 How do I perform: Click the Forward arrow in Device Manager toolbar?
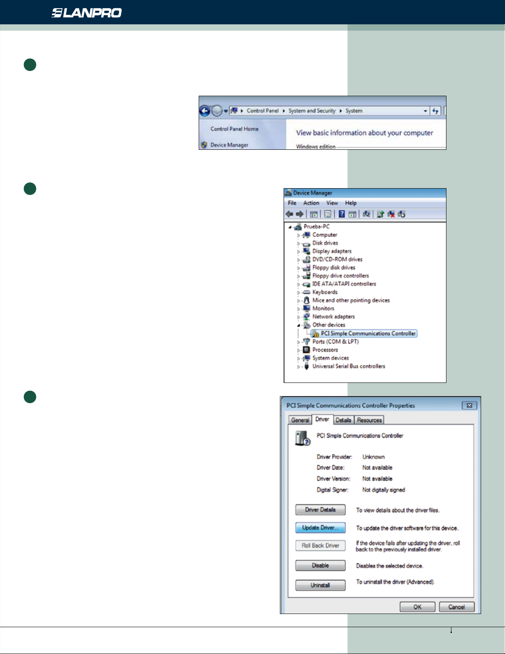click(x=300, y=214)
